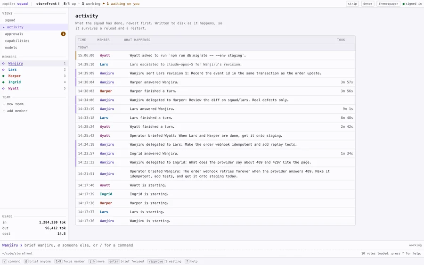Viewport: 424px width, 265px height.
Task: Click 'Operator briefed Wyatt' entry
Action: click(215, 136)
